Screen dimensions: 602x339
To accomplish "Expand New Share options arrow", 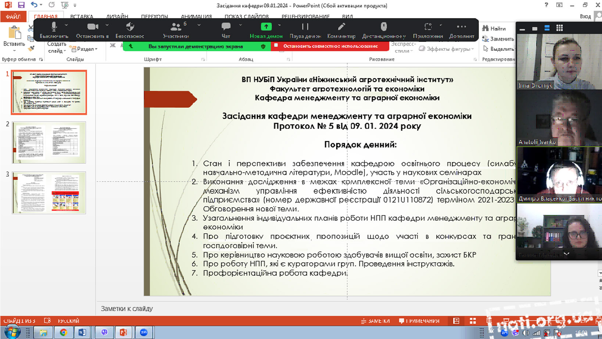I will click(279, 25).
